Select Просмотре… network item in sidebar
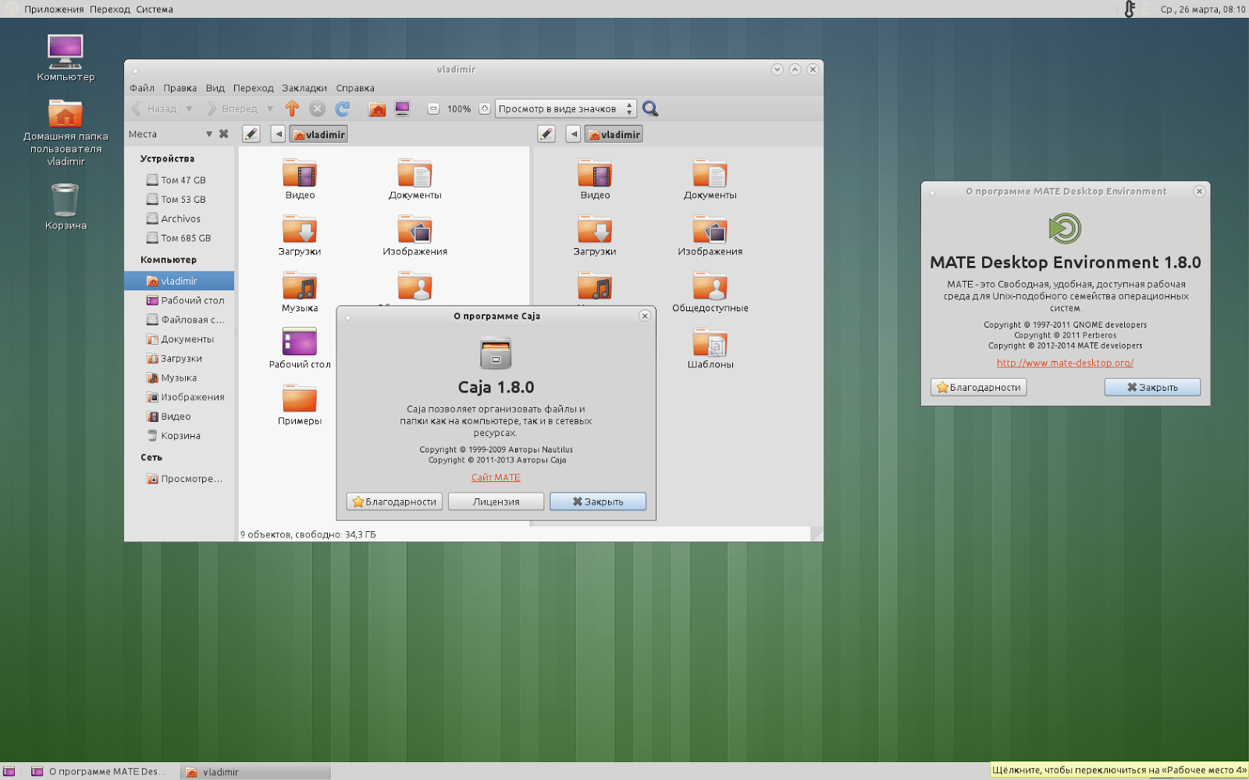Image resolution: width=1249 pixels, height=780 pixels. pos(180,478)
